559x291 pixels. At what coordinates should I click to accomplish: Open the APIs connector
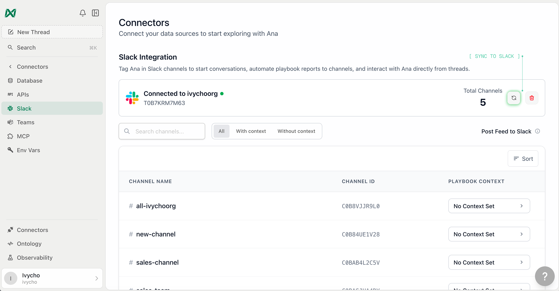[52, 94]
